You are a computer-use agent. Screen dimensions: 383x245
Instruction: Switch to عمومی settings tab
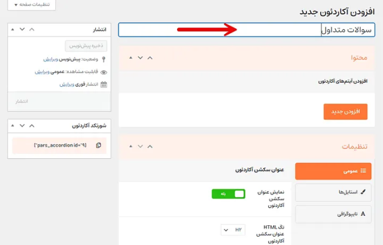333,171
